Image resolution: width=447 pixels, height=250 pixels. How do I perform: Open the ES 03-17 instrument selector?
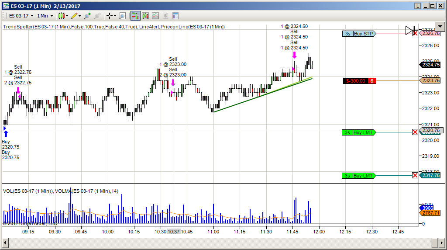(21, 16)
